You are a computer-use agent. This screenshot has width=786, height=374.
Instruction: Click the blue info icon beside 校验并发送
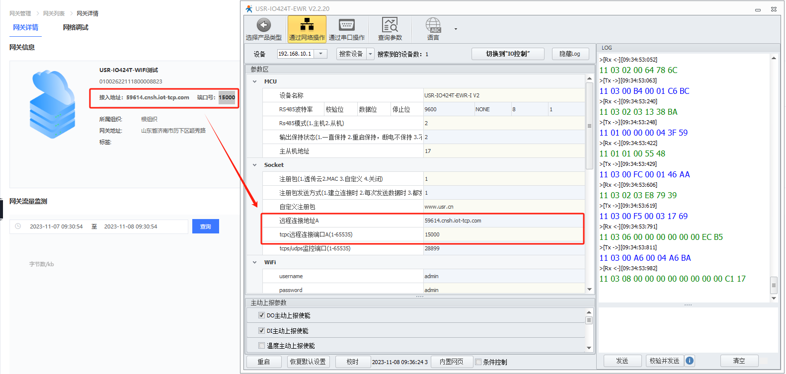690,361
